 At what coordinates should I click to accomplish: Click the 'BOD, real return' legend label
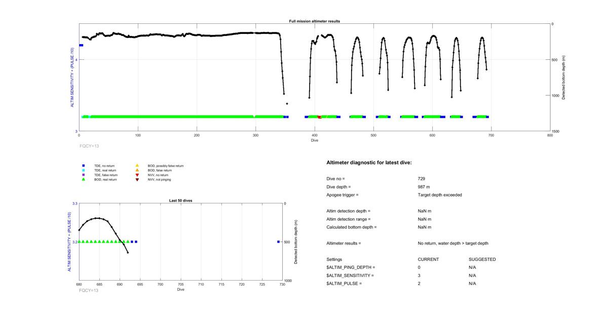pos(105,179)
